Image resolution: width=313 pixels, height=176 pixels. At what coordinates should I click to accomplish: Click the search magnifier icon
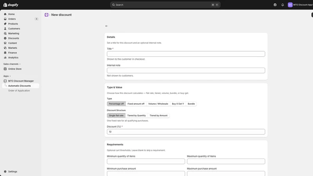point(113,5)
